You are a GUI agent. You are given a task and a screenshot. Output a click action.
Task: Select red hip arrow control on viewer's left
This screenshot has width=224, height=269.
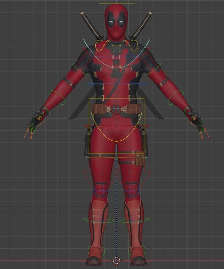click(86, 126)
